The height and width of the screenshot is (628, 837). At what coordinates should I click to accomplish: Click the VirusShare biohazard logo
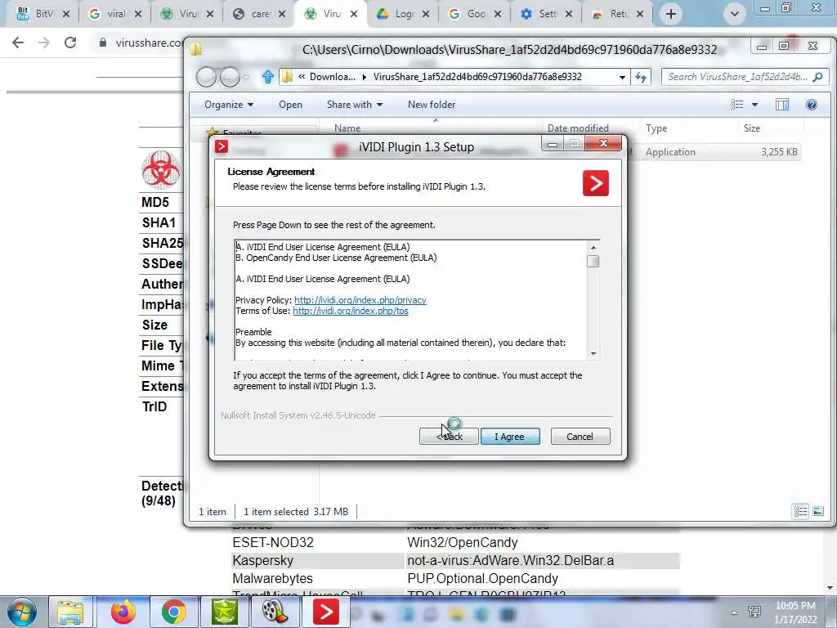tap(161, 170)
